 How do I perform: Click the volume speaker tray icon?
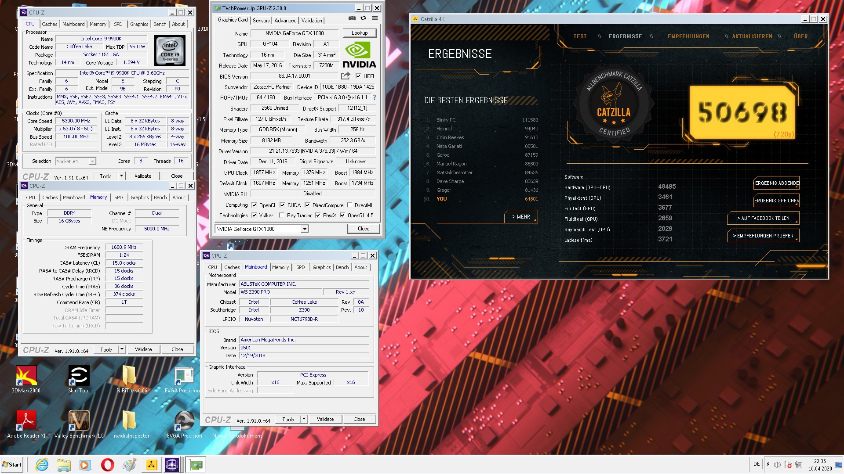(777, 465)
